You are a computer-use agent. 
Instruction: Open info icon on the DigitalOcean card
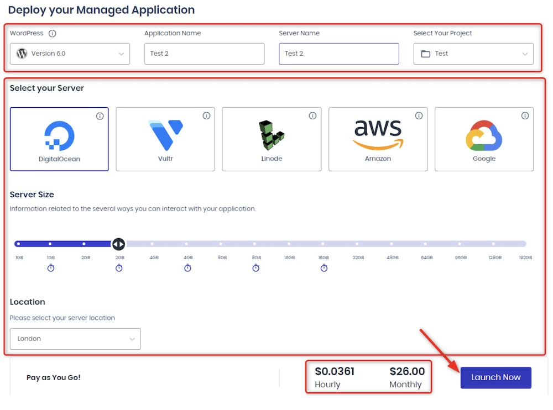100,117
